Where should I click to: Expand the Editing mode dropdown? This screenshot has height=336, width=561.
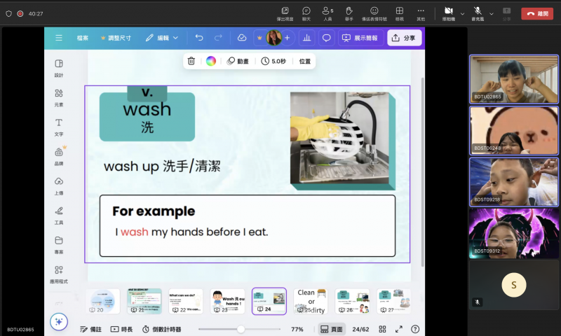click(x=162, y=38)
